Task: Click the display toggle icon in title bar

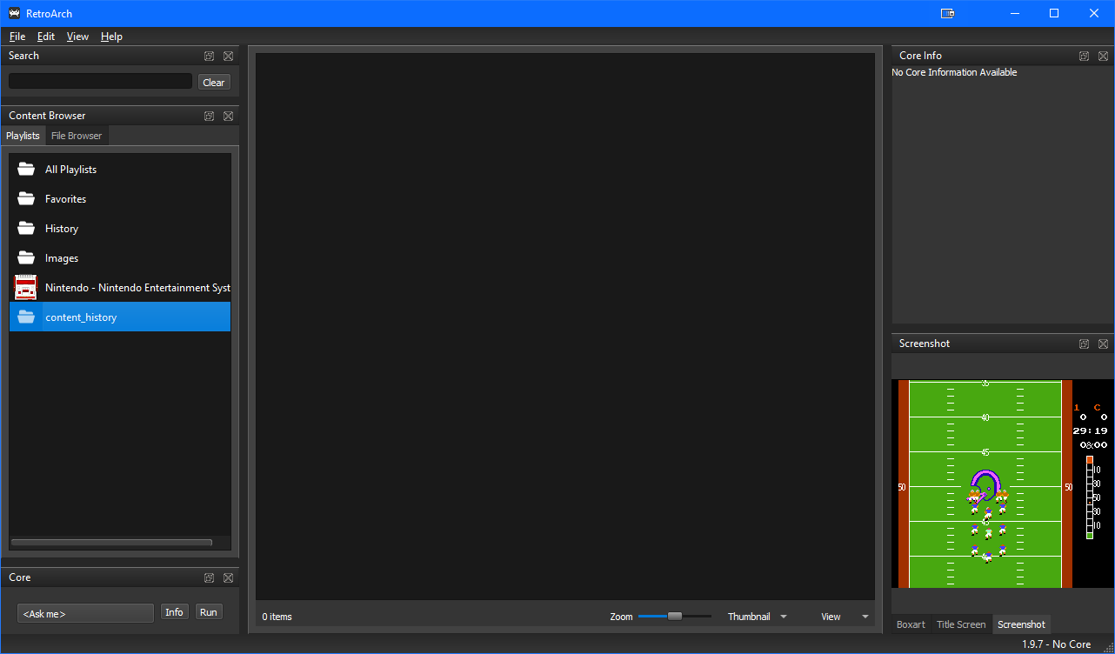Action: pos(947,13)
